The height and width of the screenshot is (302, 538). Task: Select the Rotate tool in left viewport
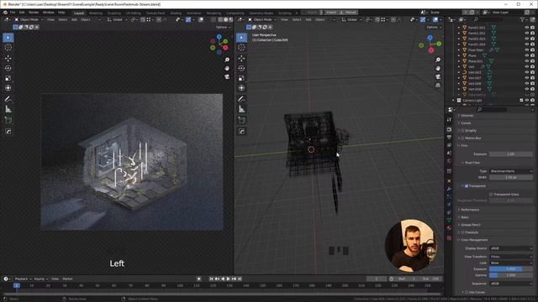click(8, 68)
